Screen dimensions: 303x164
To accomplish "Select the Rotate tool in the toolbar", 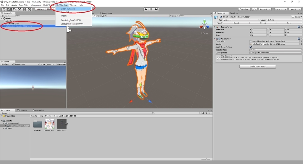I will tap(14, 9).
